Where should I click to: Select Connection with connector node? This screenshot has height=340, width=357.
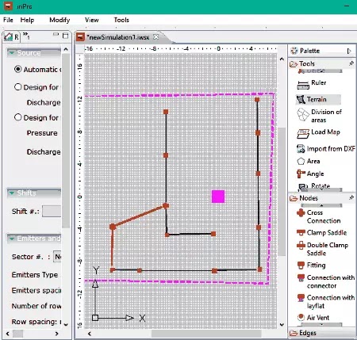tap(326, 281)
